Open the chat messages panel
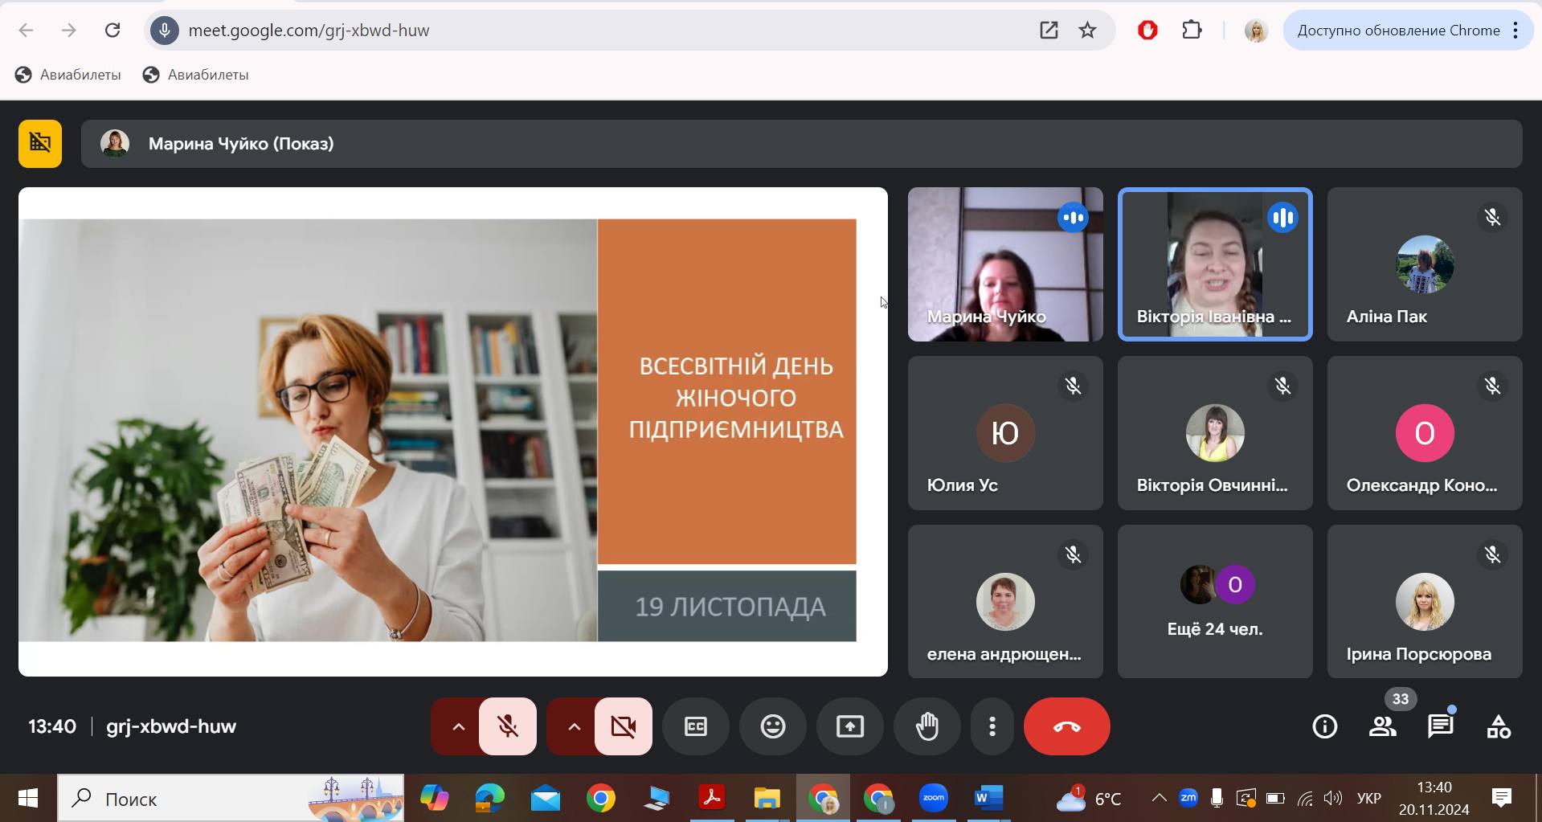 1440,726
